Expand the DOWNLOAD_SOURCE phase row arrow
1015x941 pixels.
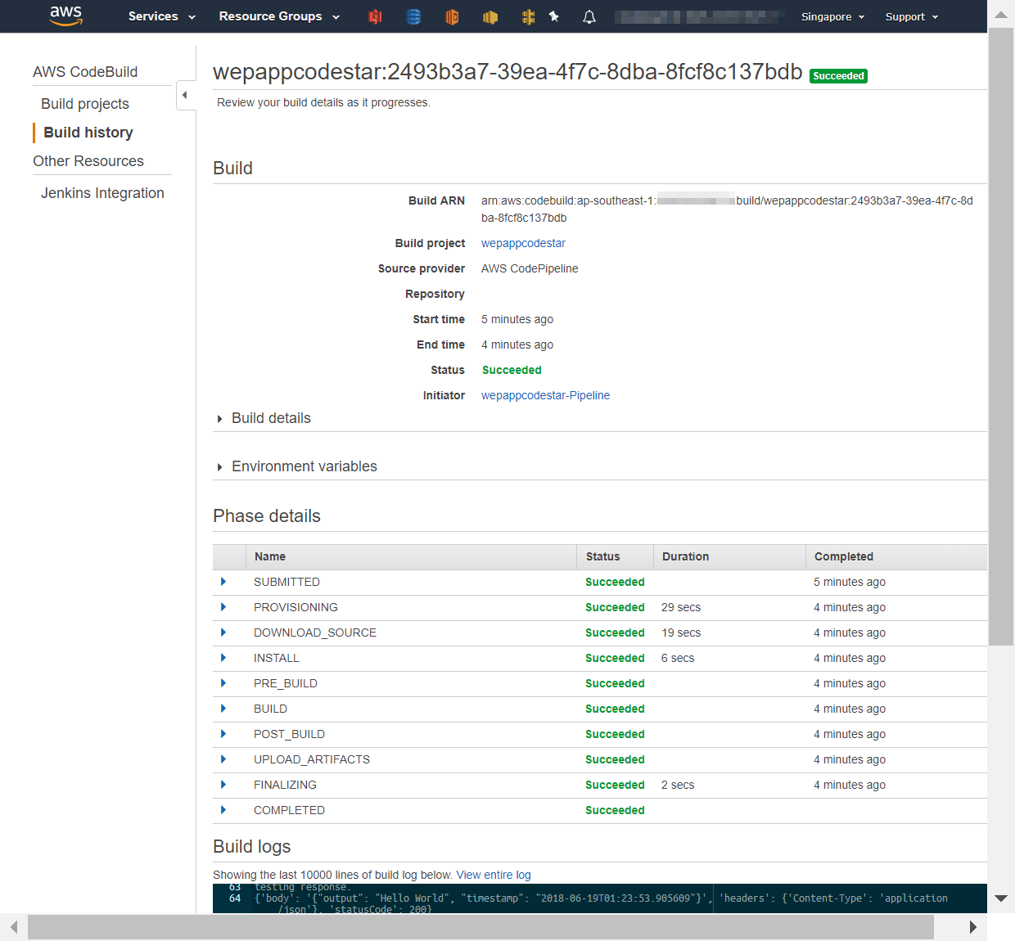click(223, 633)
